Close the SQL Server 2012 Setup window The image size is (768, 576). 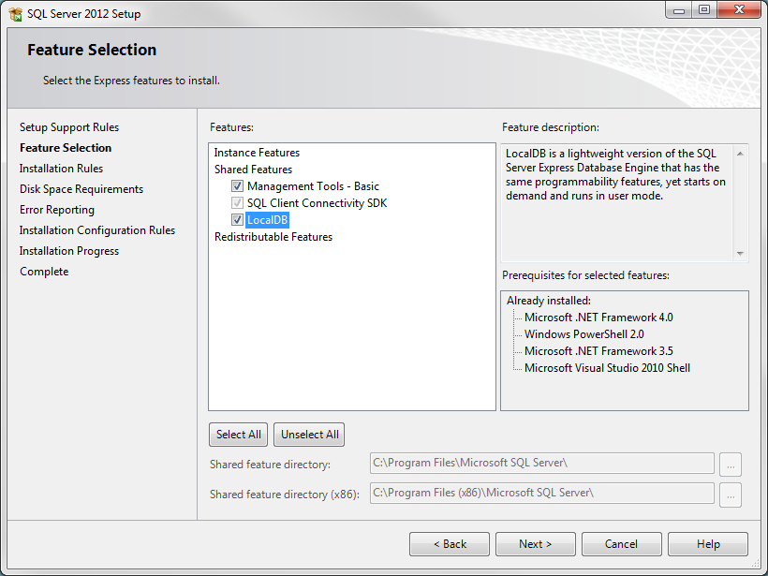click(x=739, y=10)
